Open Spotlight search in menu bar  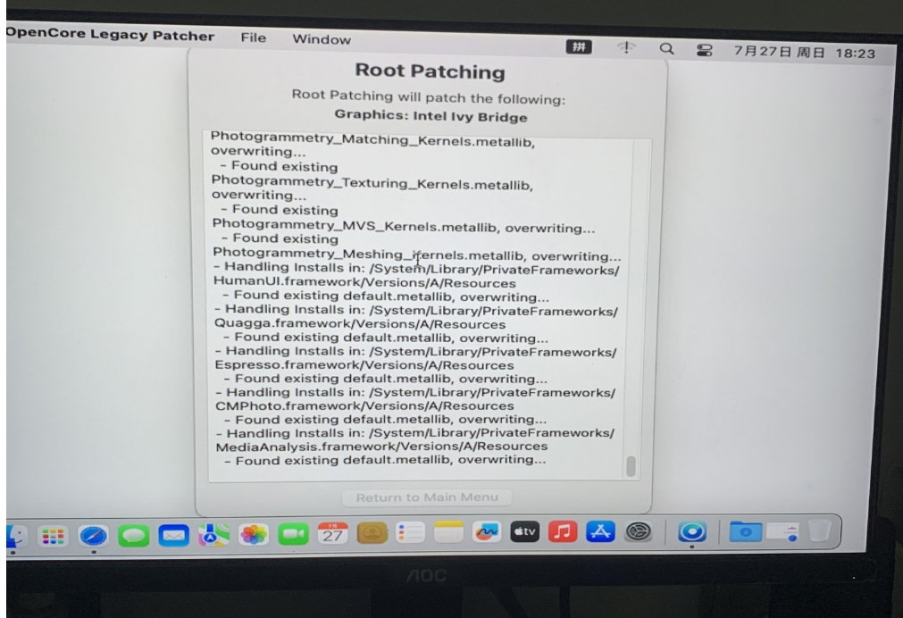click(x=666, y=49)
